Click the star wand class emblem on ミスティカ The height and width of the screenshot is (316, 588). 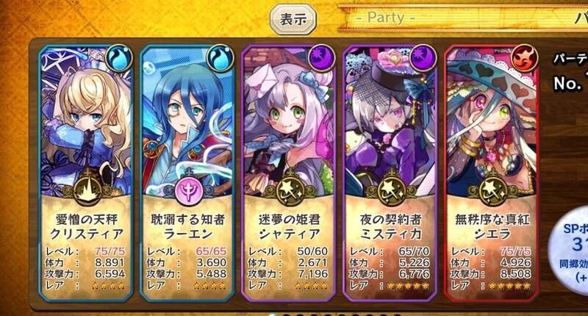coord(391,190)
